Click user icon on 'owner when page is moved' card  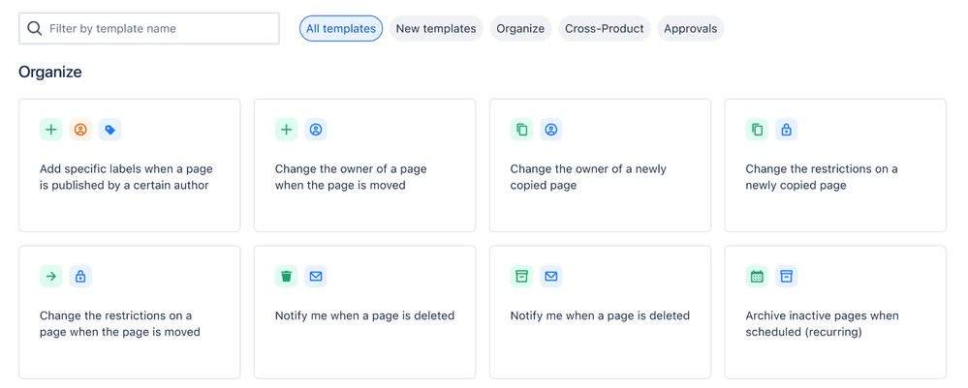pos(316,130)
